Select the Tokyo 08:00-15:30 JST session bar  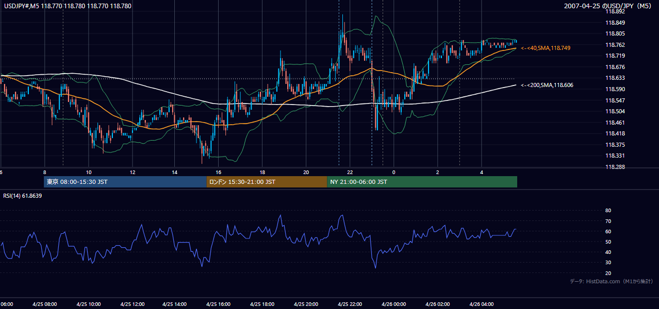(125, 182)
